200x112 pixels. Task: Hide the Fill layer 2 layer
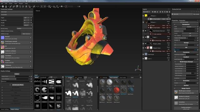[143, 16]
